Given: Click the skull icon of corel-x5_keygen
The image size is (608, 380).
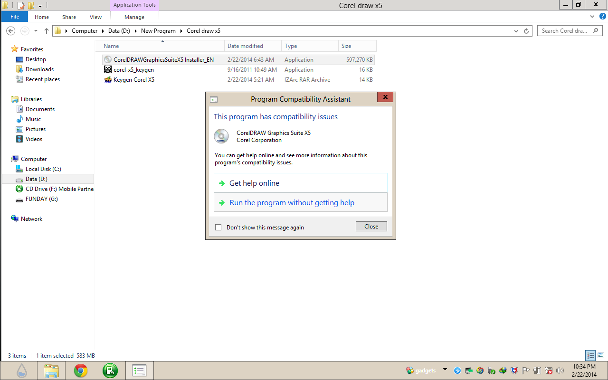Looking at the screenshot, I should 108,70.
